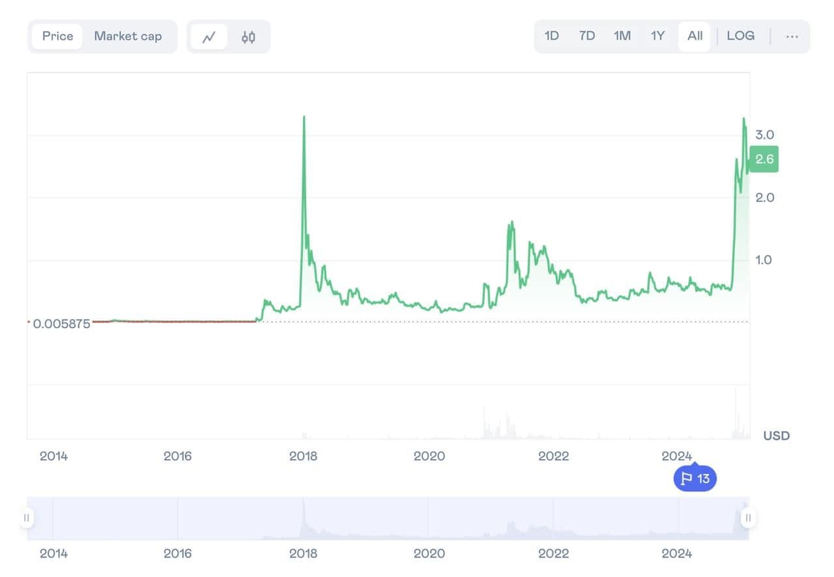Screen dimensions: 834x577
Task: Select the line chart icon
Action: point(210,36)
